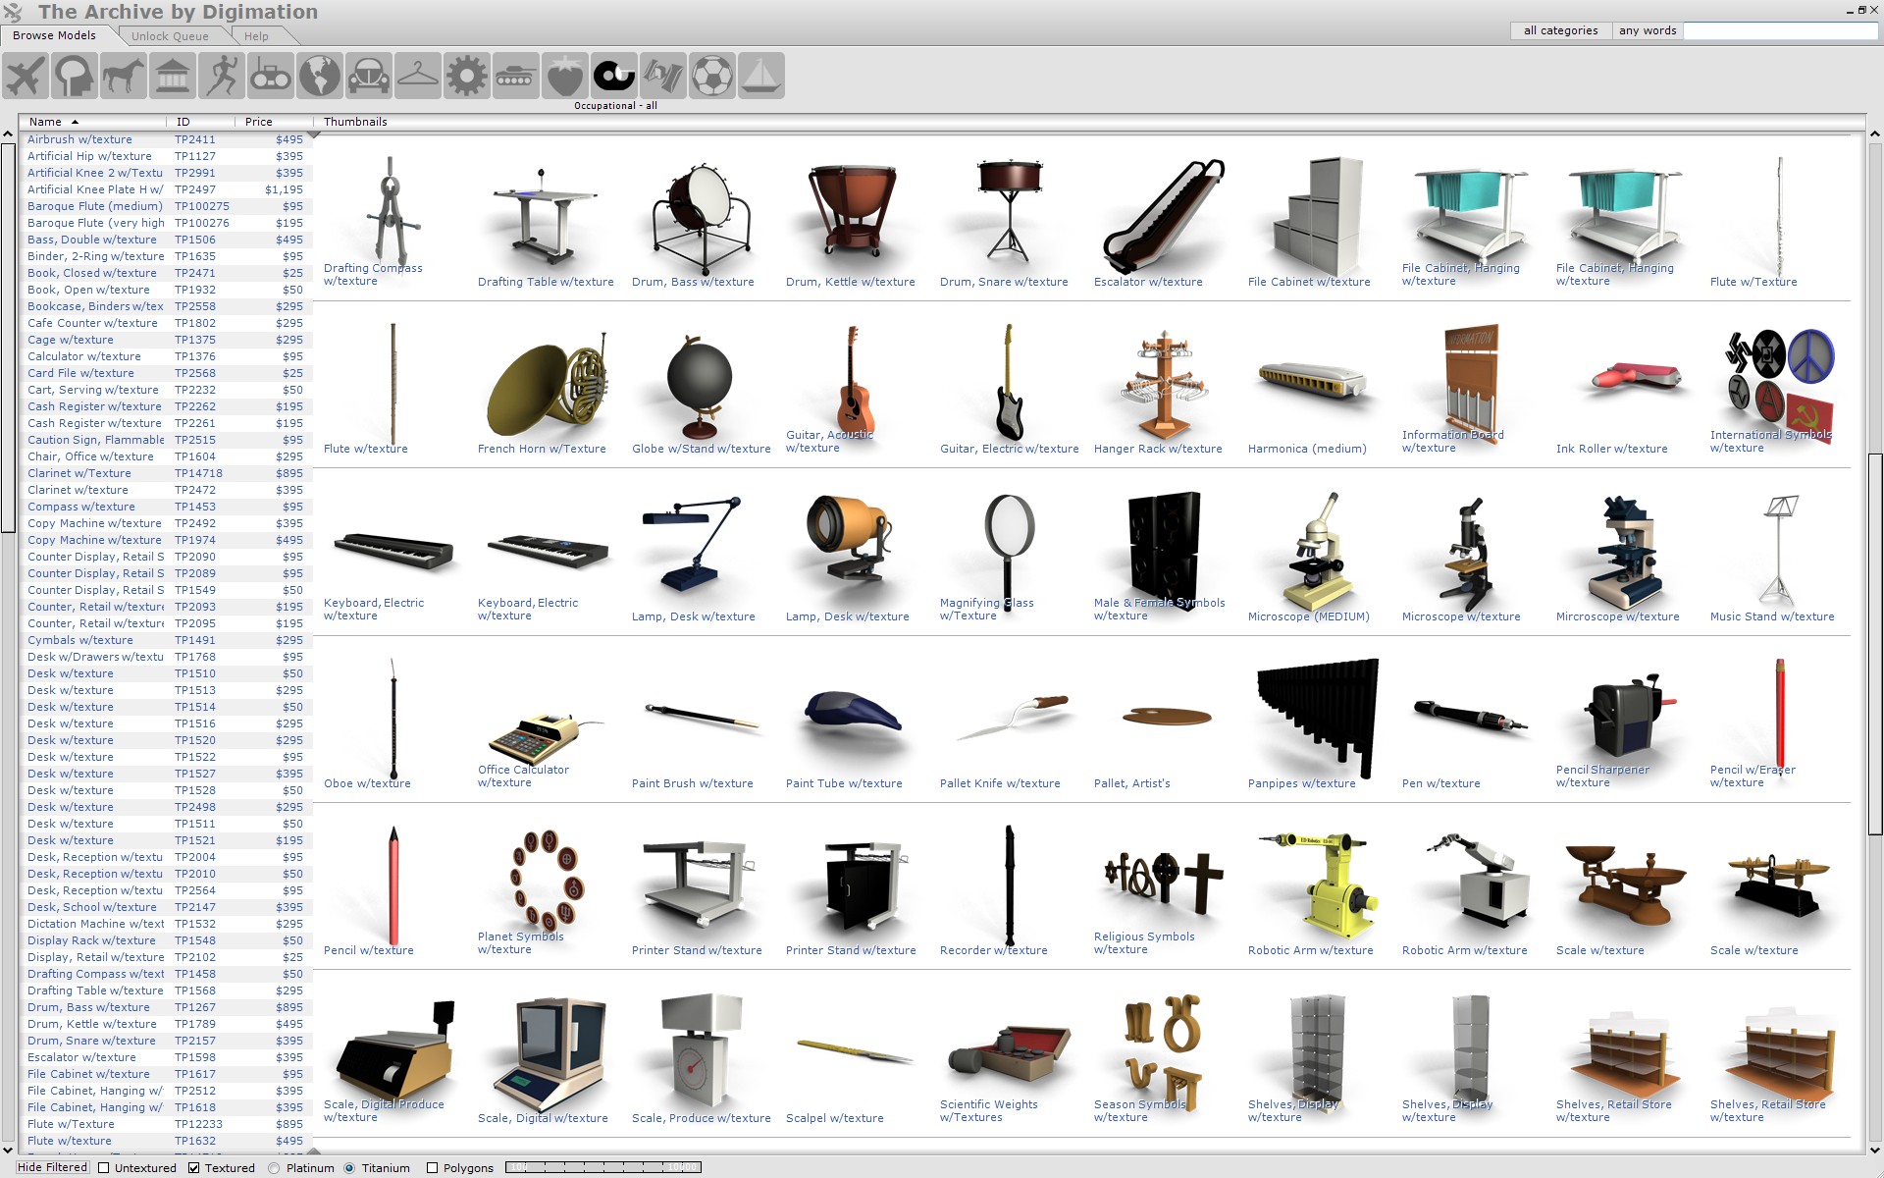Click the search text field
This screenshot has width=1884, height=1178.
(x=1781, y=30)
